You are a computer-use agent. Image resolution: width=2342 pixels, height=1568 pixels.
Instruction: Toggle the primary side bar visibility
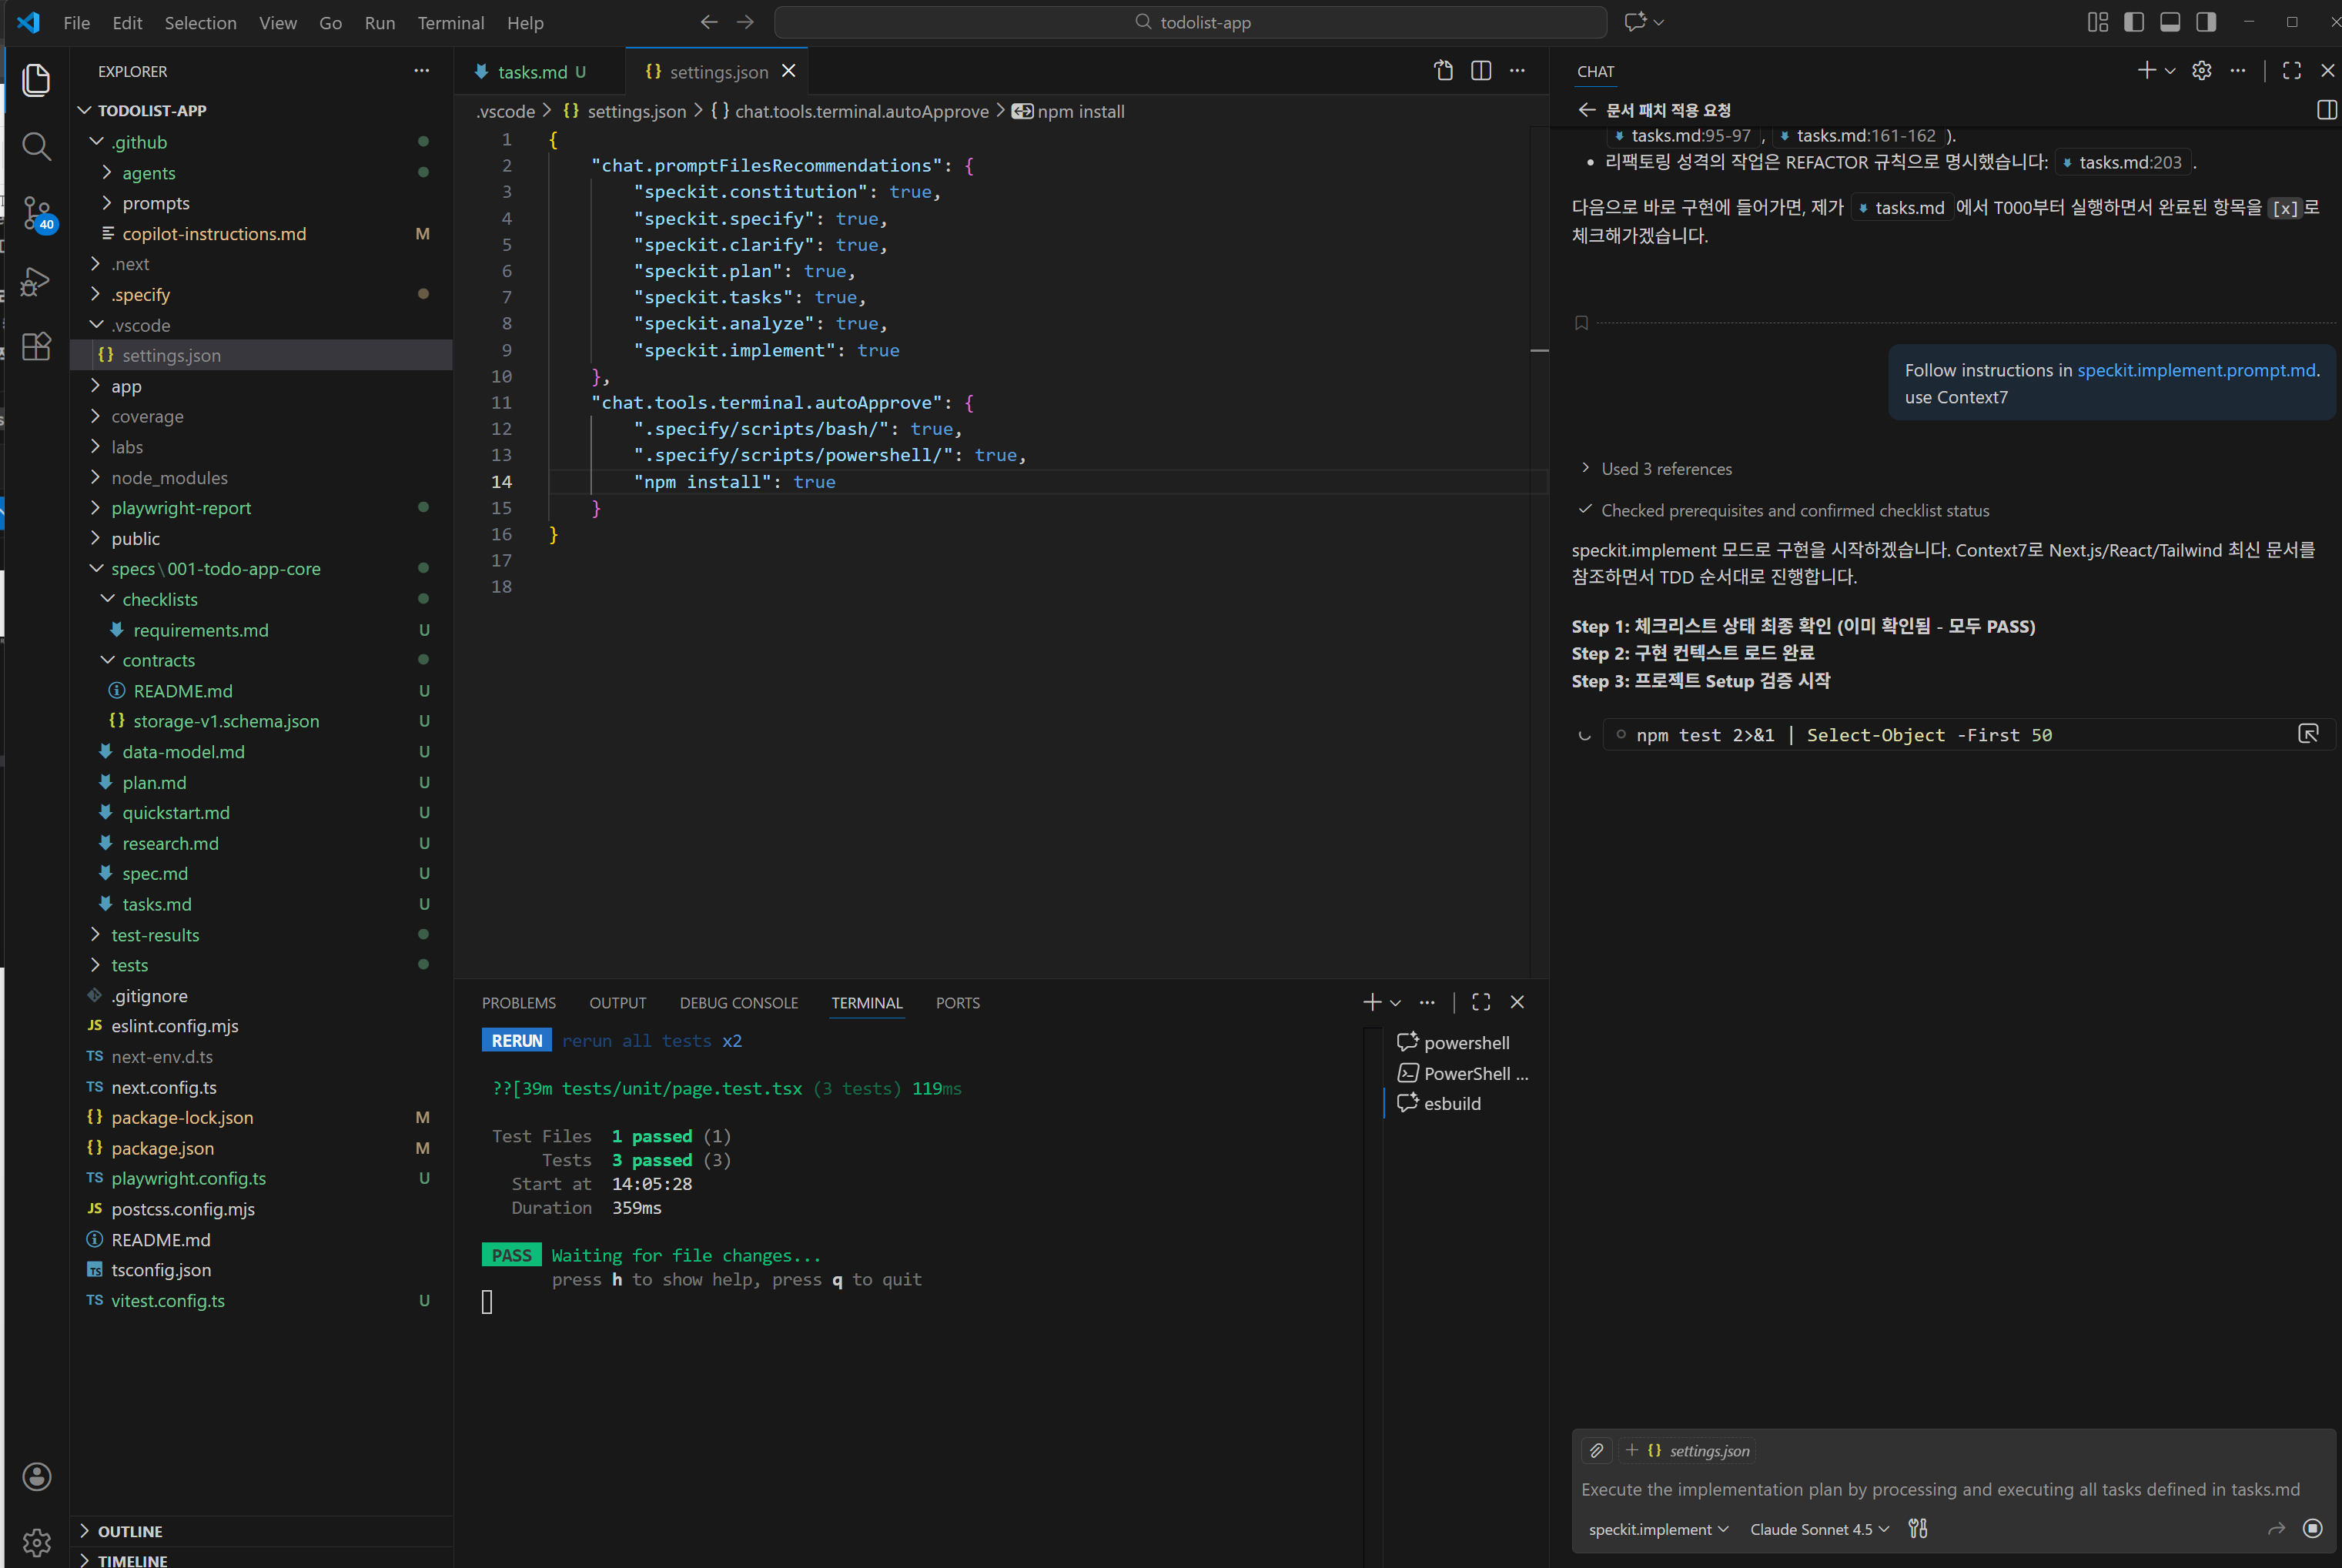coord(2133,22)
